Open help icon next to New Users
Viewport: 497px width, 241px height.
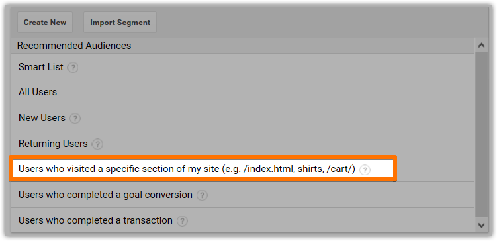(75, 119)
